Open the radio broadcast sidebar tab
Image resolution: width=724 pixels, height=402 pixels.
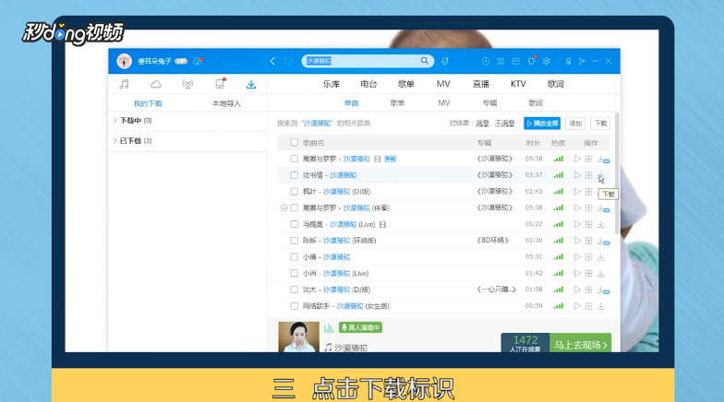187,84
